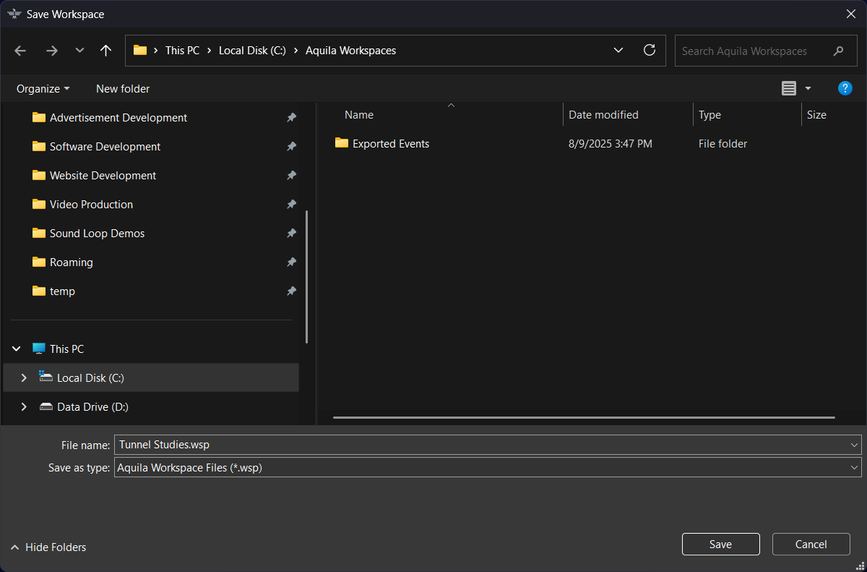Open the address bar locations dropdown
This screenshot has height=572, width=867.
pos(618,50)
